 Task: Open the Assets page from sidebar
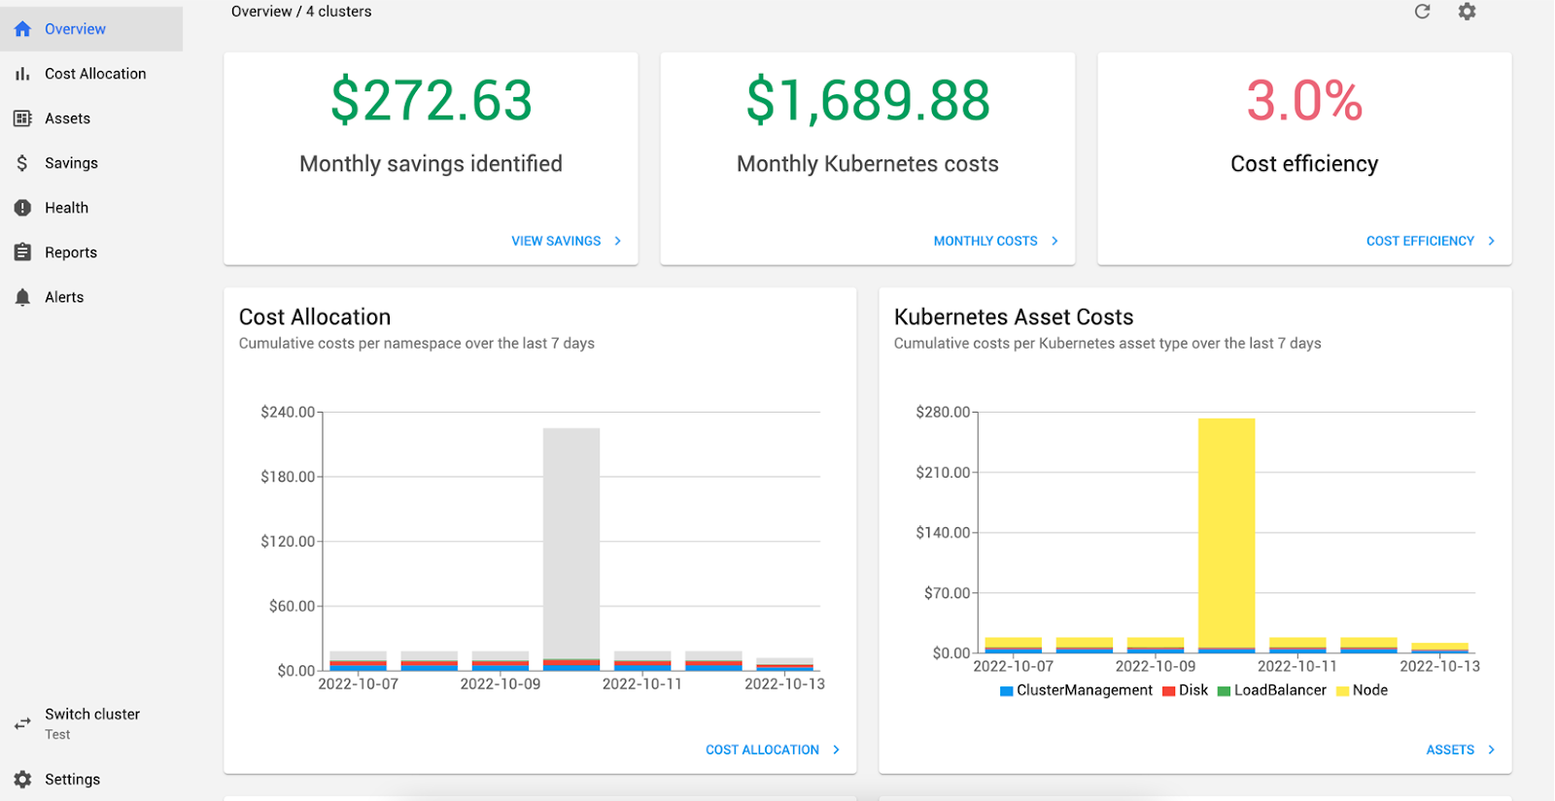(x=91, y=118)
